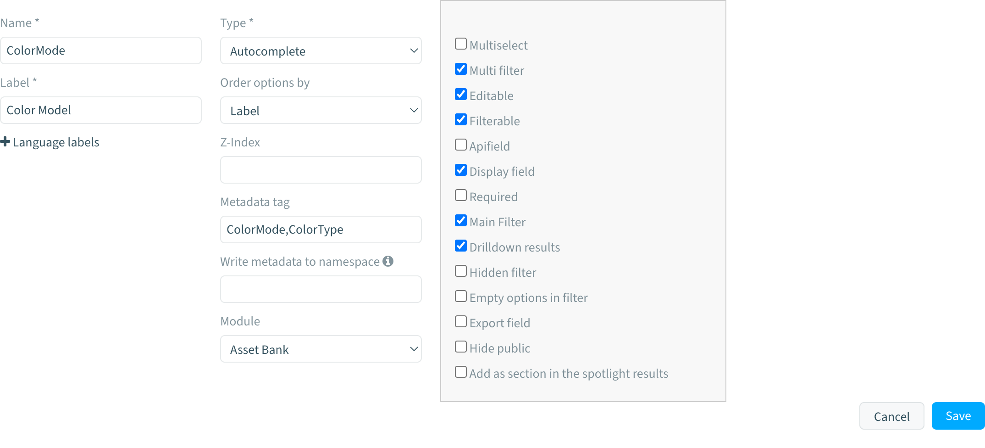Image resolution: width=985 pixels, height=448 pixels.
Task: Toggle the Filterable checkbox off
Action: coord(460,119)
